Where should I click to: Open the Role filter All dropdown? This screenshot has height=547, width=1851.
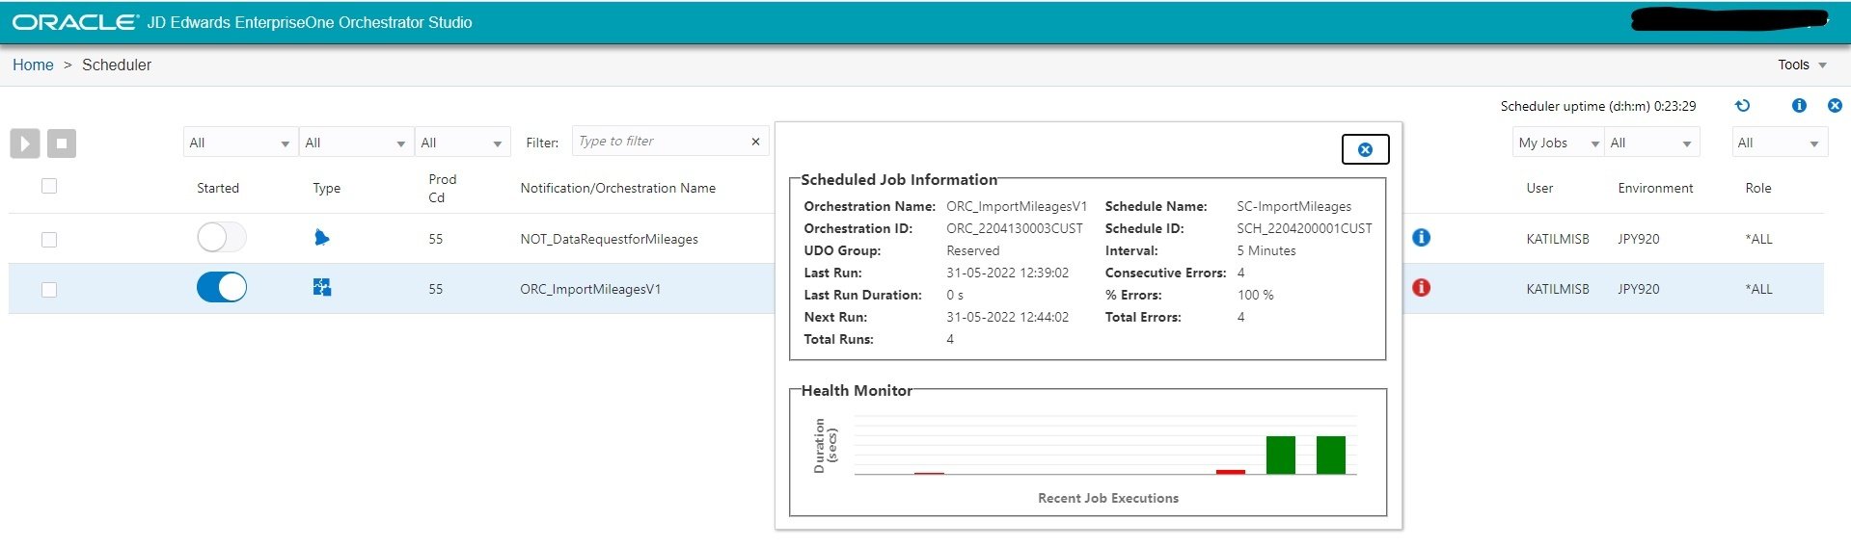(1780, 143)
